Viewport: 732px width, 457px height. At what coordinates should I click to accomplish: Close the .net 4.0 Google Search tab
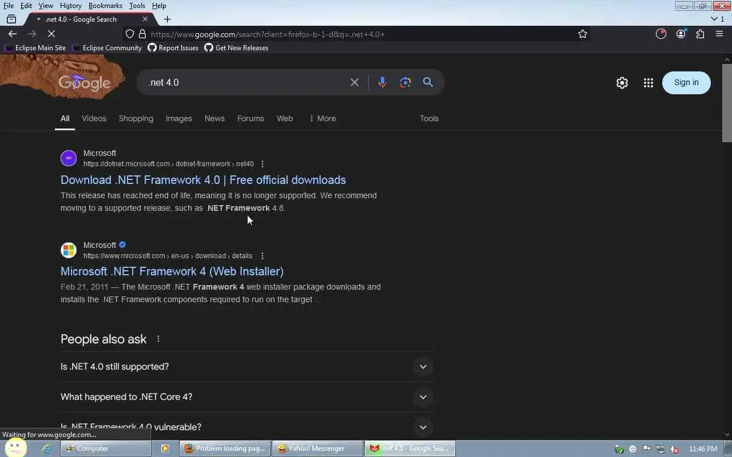tap(145, 19)
